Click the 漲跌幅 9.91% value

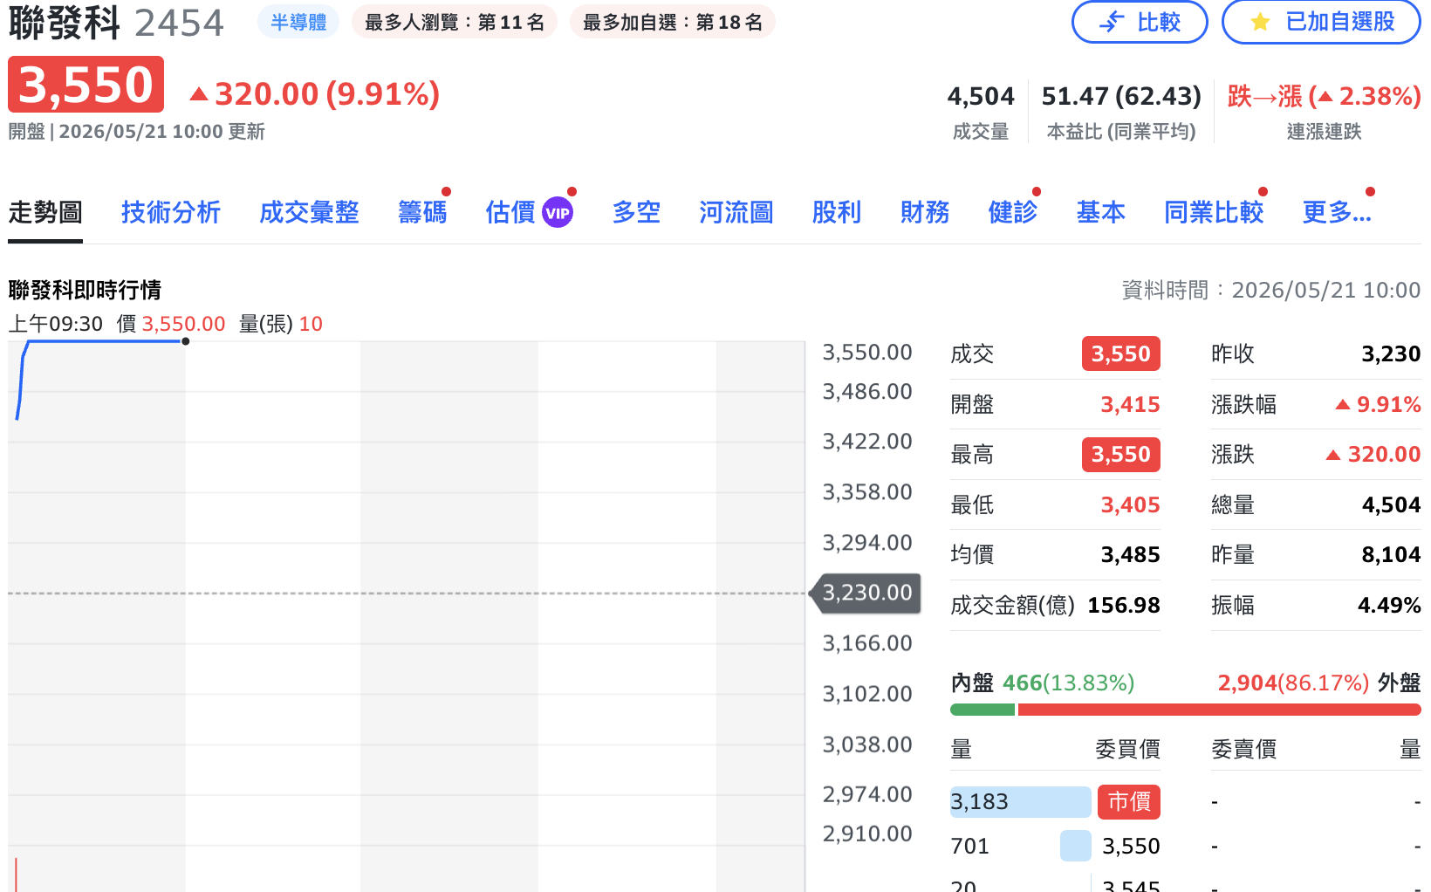[1379, 404]
